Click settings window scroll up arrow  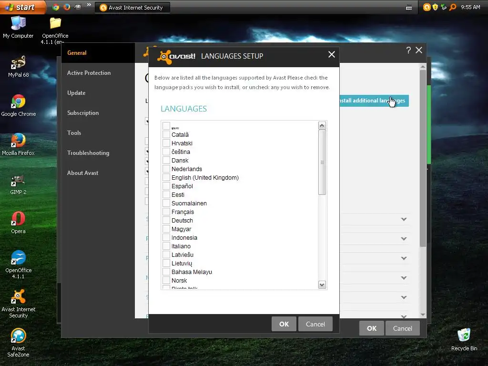click(x=423, y=67)
